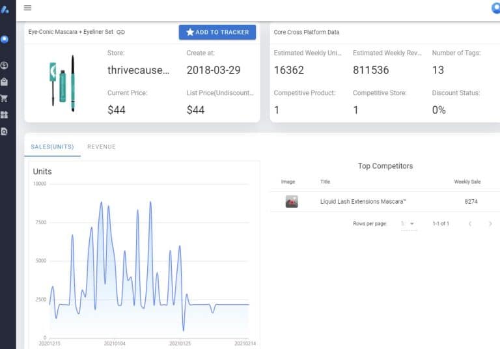This screenshot has width=500, height=349.
Task: Select the blue circle sidebar icon
Action: [x=5, y=40]
